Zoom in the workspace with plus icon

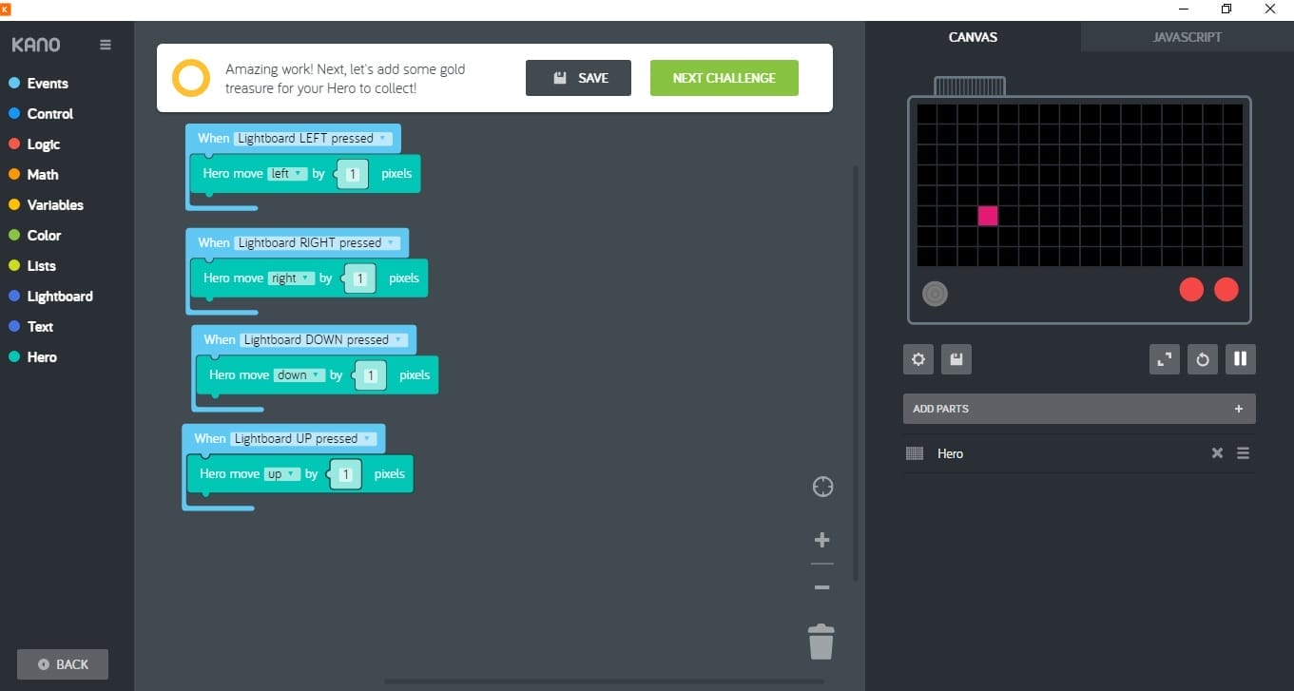822,540
